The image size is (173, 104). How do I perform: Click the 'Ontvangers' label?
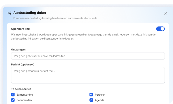pos(18,49)
